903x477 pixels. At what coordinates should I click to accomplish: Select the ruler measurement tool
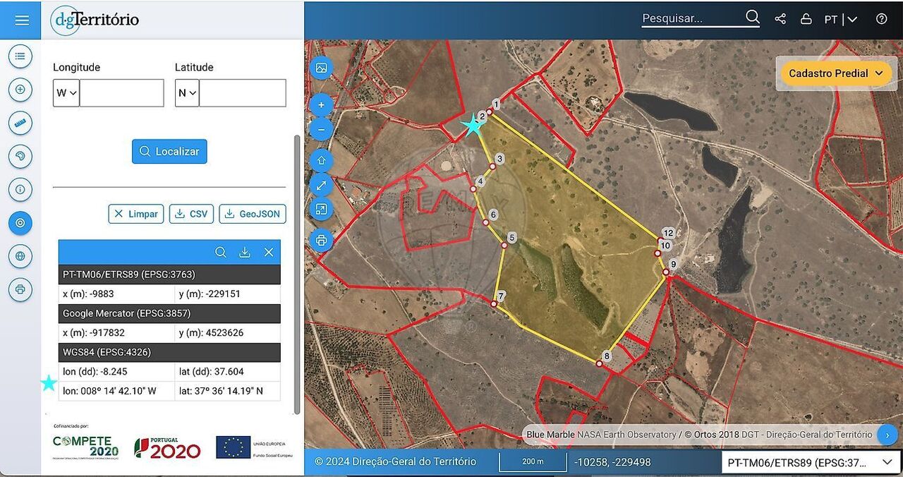[20, 123]
